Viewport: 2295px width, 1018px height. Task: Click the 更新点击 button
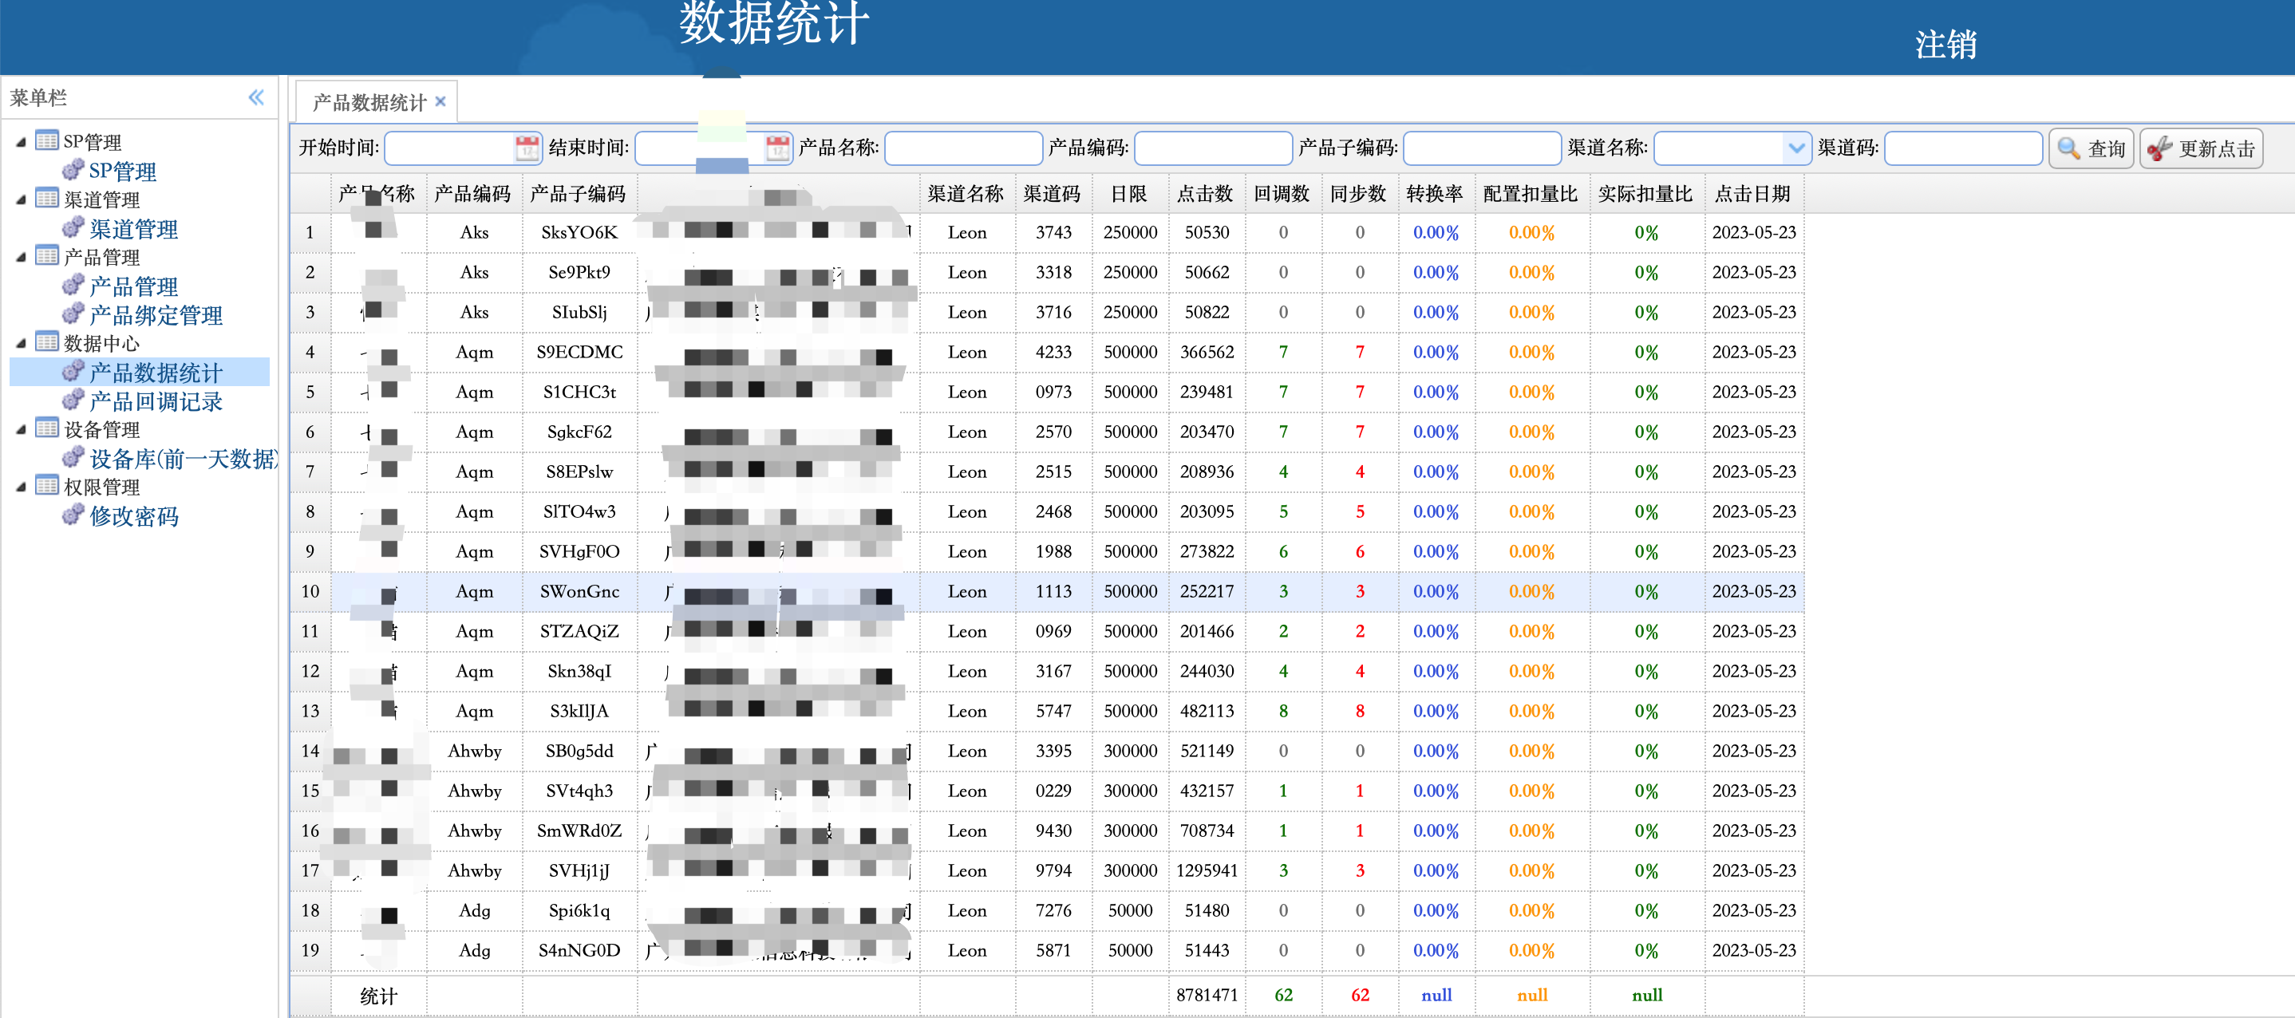click(x=2201, y=148)
